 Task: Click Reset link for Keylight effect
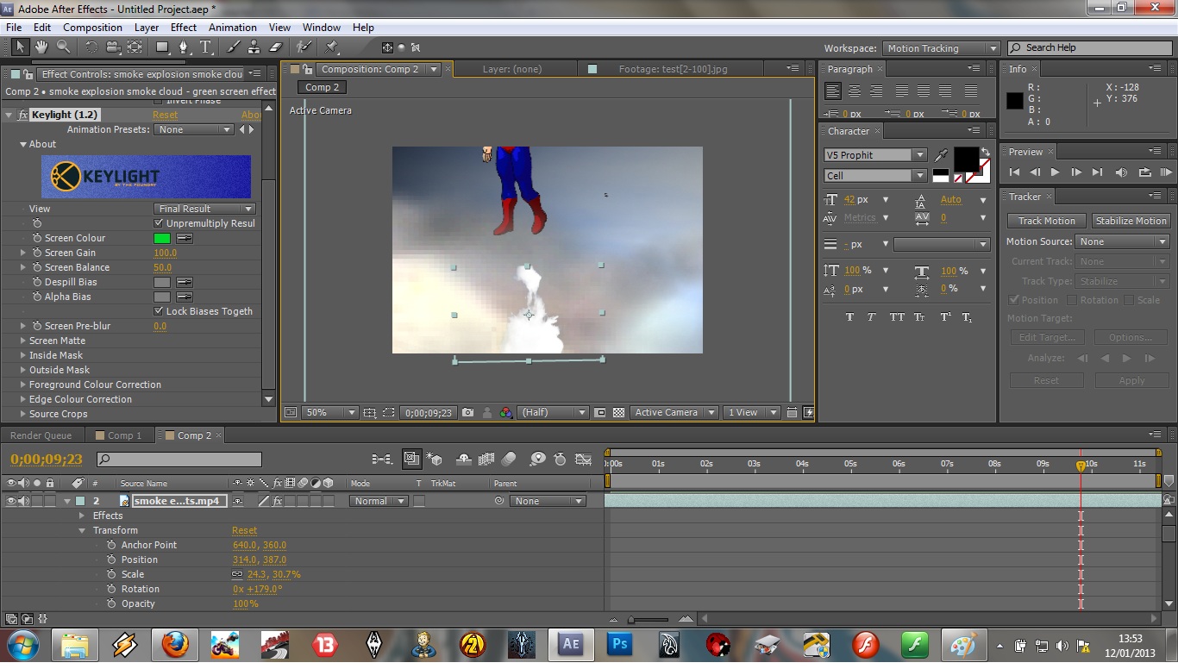(165, 115)
